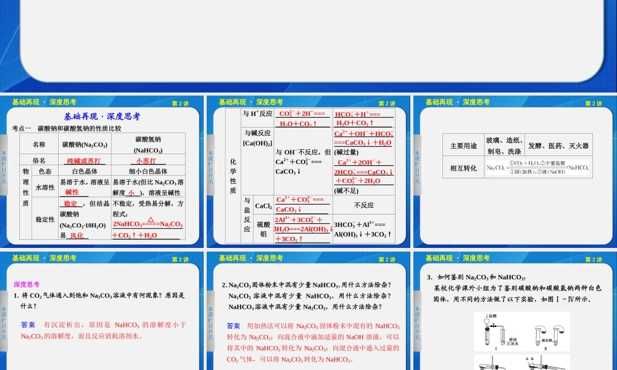The image size is (617, 370).
Task: Click the red answer 碱性
Action: [x=72, y=192]
